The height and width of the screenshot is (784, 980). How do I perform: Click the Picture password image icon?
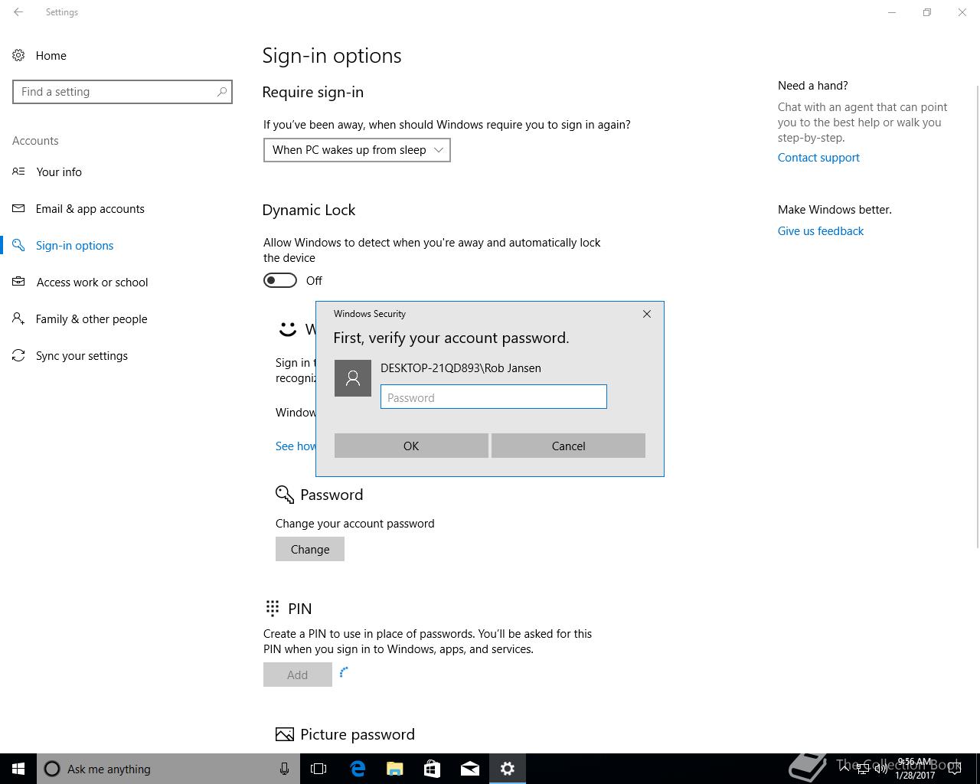[x=285, y=734]
